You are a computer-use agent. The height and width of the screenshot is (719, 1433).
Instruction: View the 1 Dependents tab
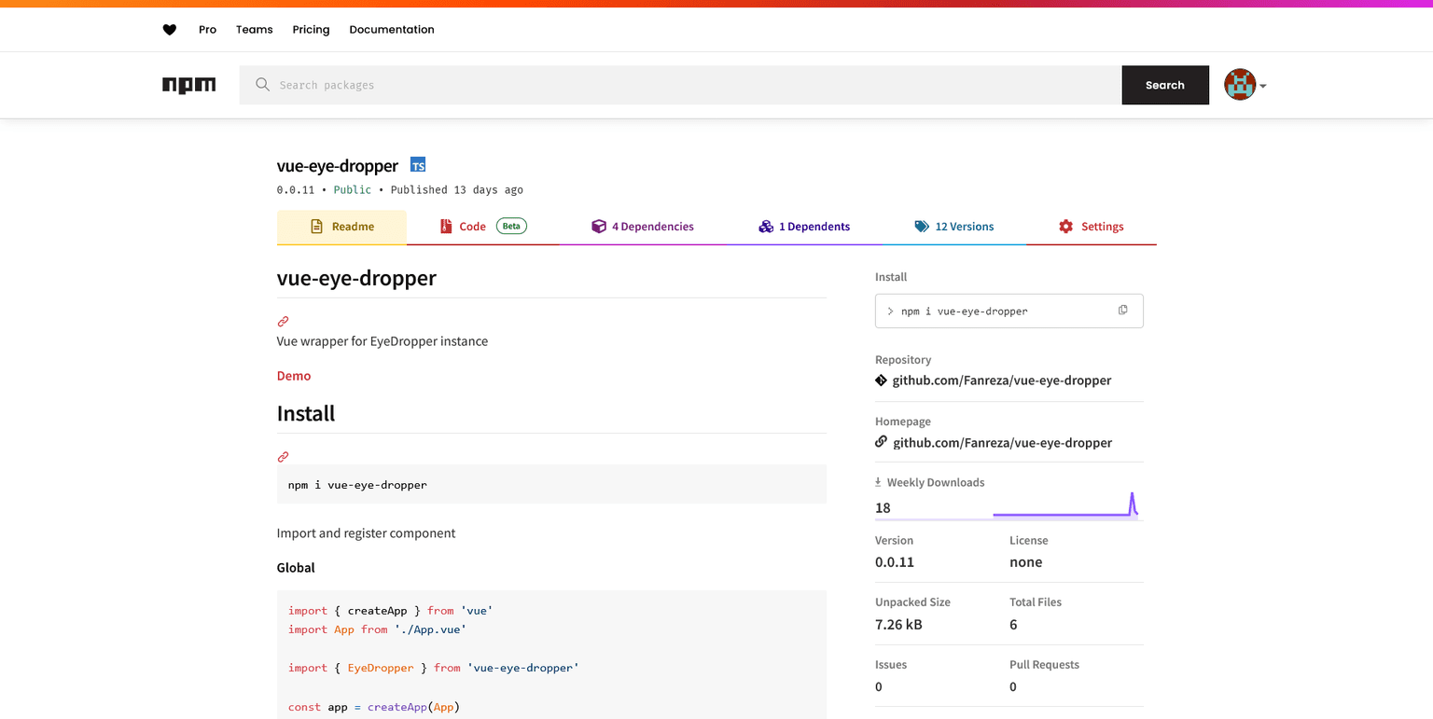pyautogui.click(x=803, y=227)
